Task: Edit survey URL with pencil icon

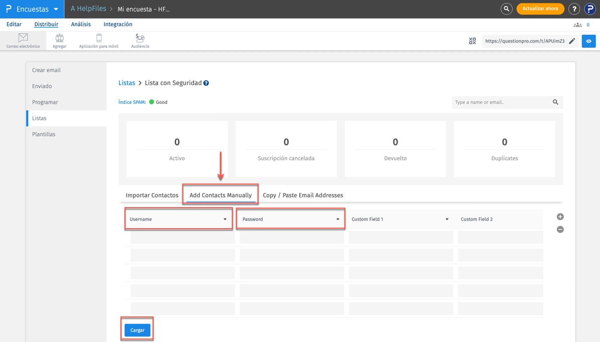Action: click(572, 41)
